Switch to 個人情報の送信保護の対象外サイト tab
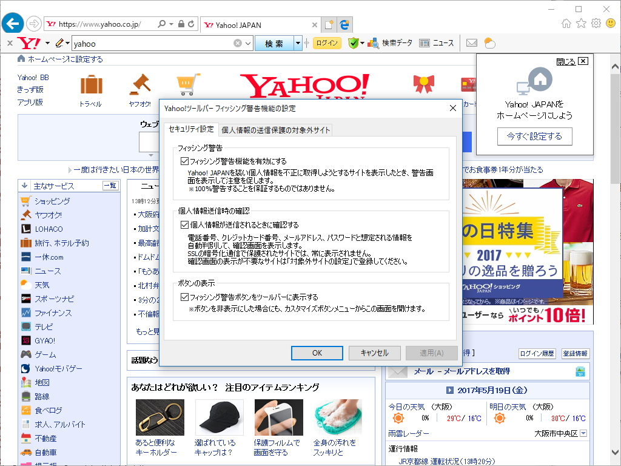 click(275, 130)
